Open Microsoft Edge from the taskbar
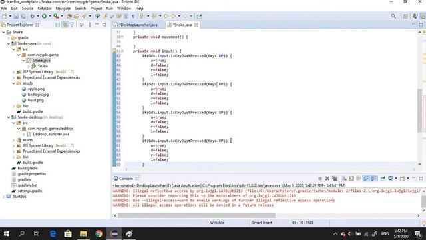This screenshot has width=426, height=240. [53, 234]
